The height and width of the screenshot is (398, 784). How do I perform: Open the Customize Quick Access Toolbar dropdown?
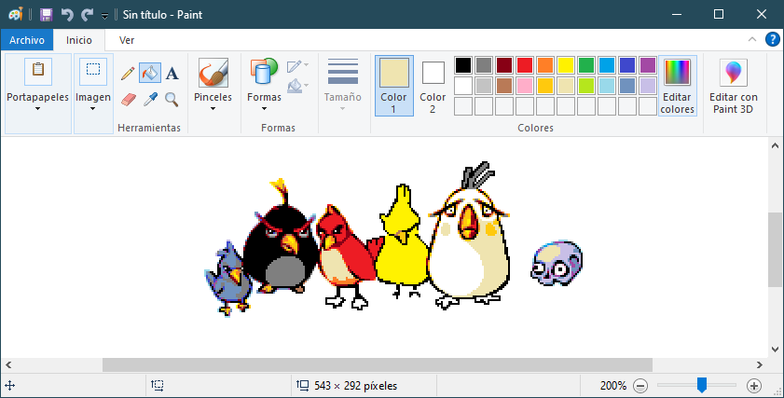click(x=105, y=16)
